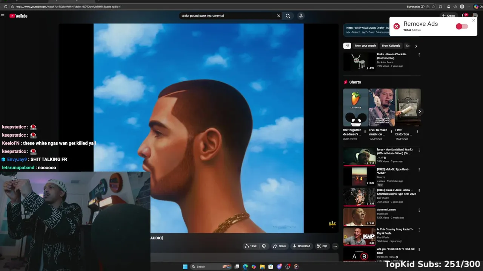Open Task View on taskbar

(x=237, y=266)
